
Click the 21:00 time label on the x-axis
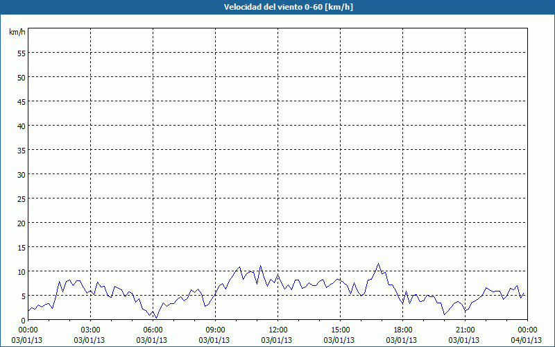(465, 330)
